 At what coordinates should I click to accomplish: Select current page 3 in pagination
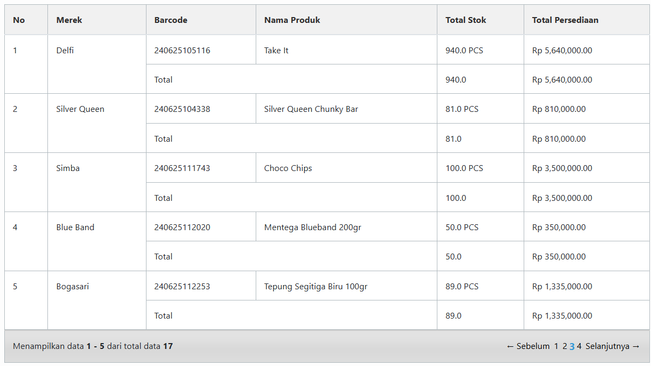[x=572, y=346]
